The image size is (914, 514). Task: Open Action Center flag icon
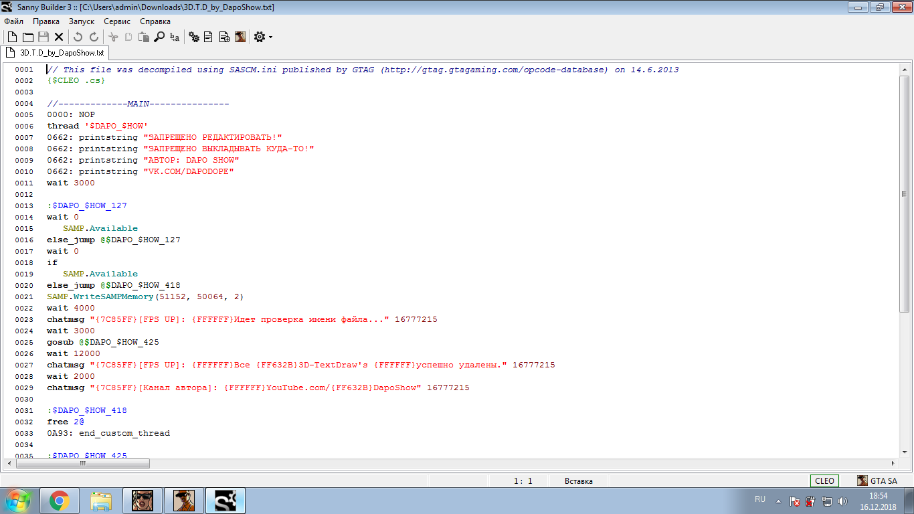click(795, 501)
